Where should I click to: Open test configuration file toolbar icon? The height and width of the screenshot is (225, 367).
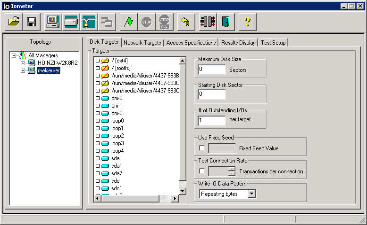tap(14, 22)
